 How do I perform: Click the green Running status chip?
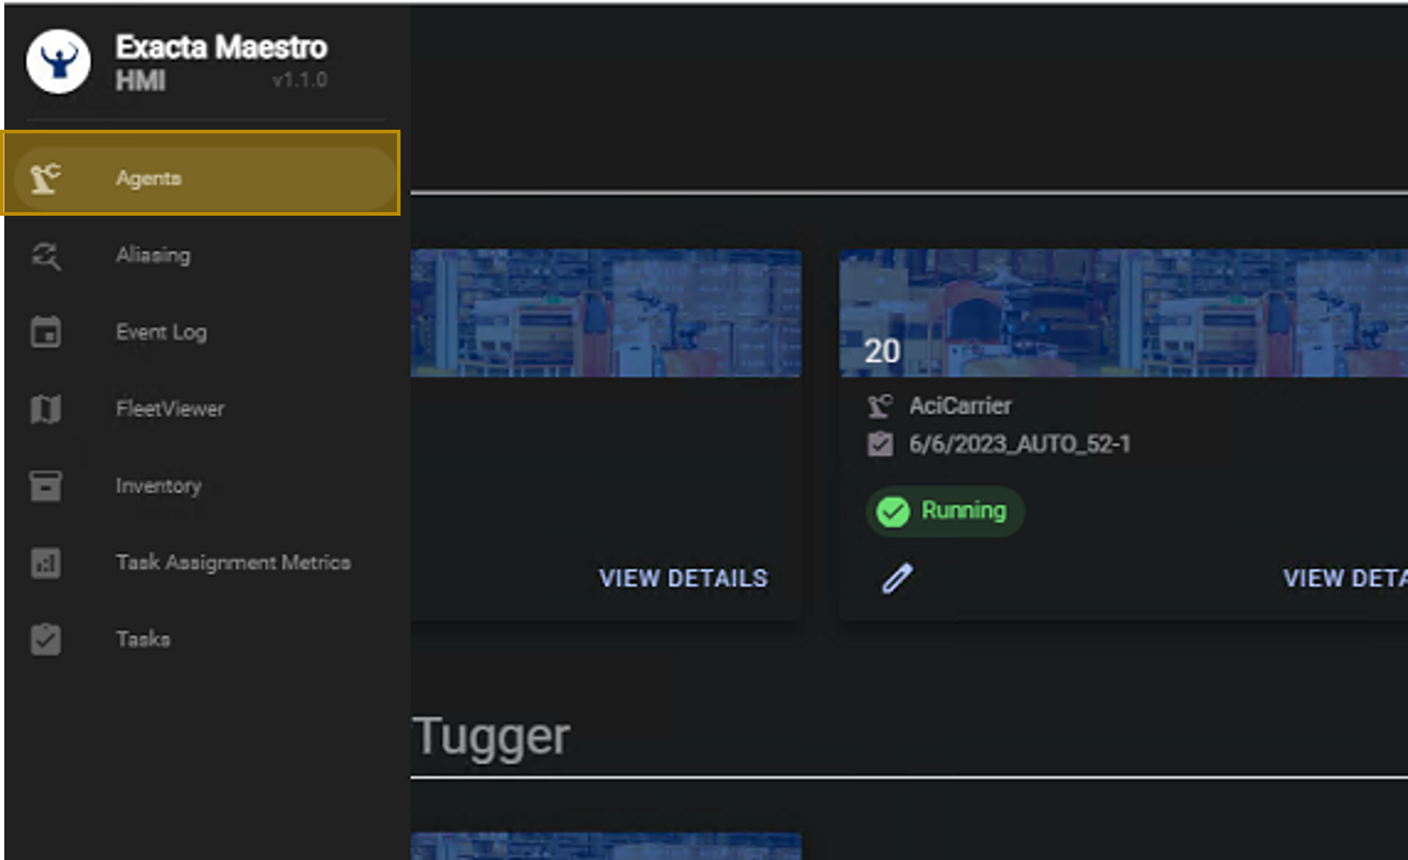944,511
